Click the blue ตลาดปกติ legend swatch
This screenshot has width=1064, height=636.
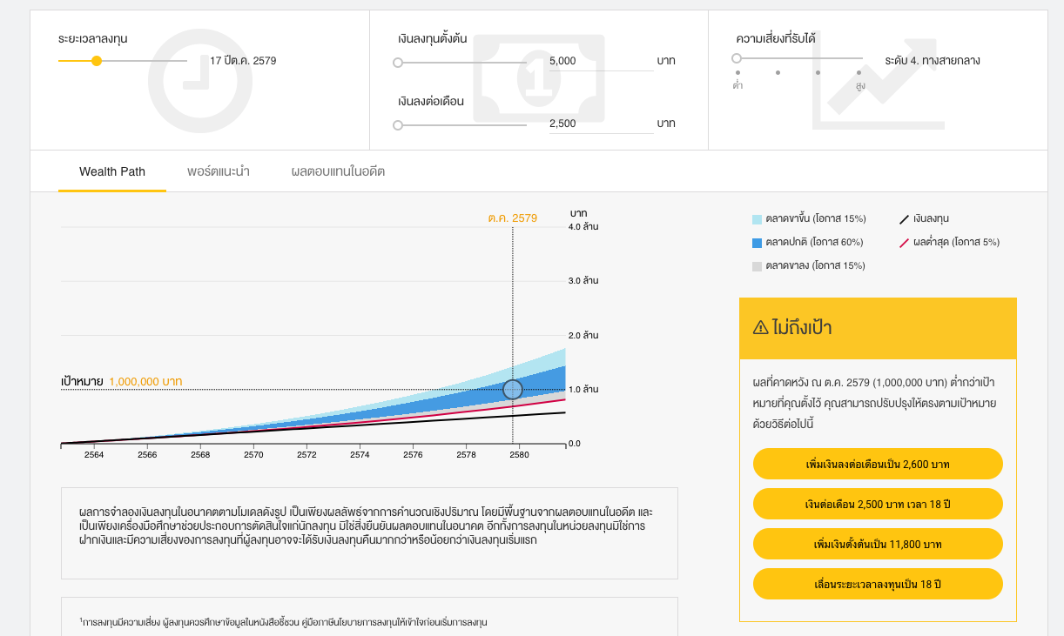(x=757, y=243)
